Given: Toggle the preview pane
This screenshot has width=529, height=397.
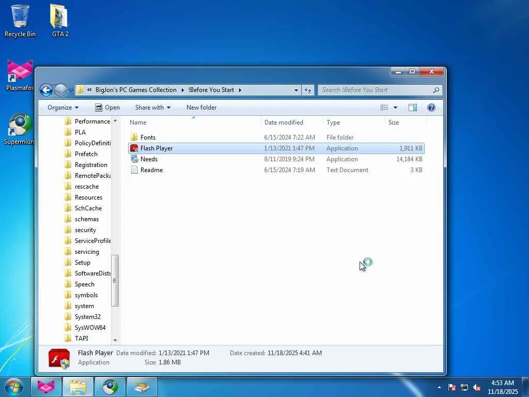Looking at the screenshot, I should pyautogui.click(x=413, y=108).
